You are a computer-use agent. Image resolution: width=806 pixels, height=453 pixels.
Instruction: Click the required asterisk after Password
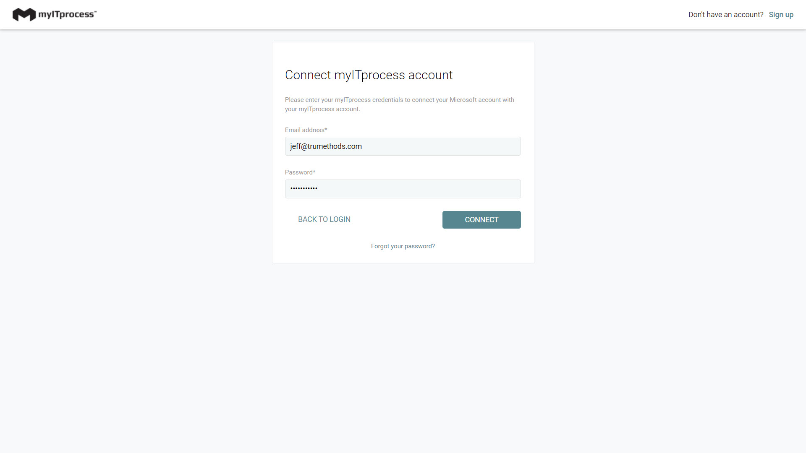314,172
